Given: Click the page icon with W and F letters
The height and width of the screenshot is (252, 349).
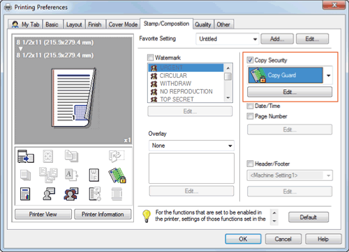Looking at the screenshot, I should 94,175.
